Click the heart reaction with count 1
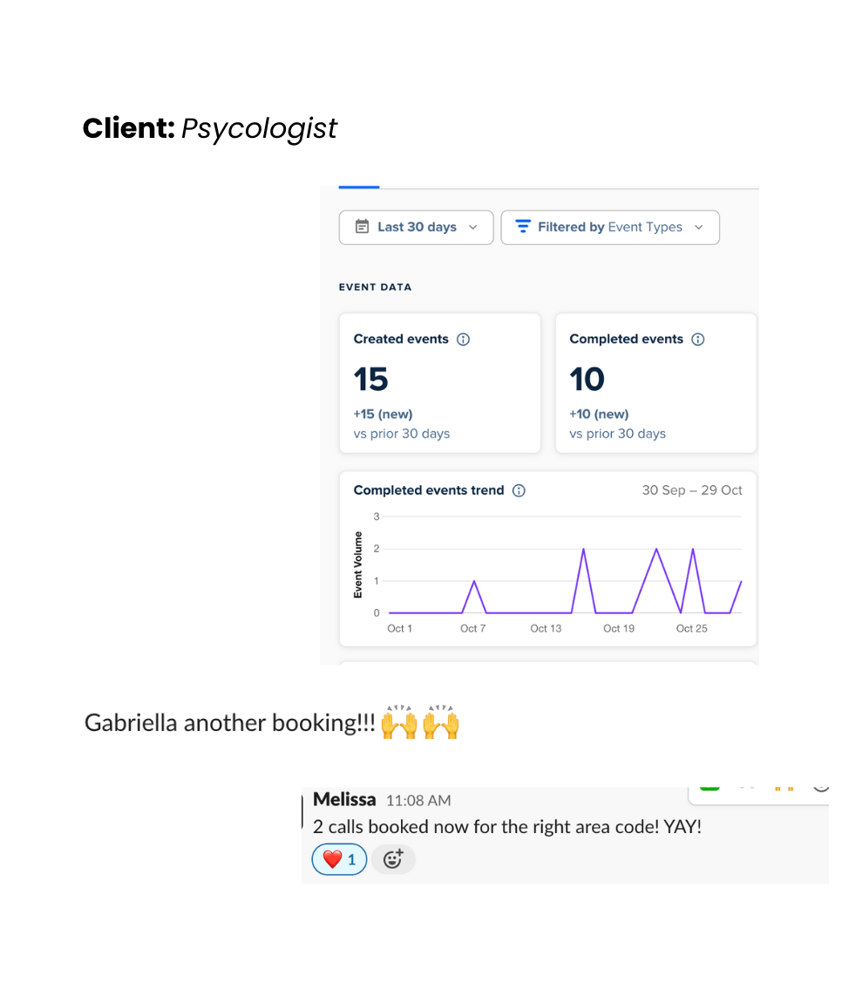This screenshot has height=1005, width=842. (x=339, y=859)
